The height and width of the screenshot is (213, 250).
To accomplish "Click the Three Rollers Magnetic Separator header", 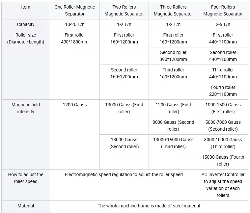I will [173, 11].
